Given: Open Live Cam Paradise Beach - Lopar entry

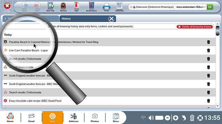Looking at the screenshot, I should click(109, 50).
